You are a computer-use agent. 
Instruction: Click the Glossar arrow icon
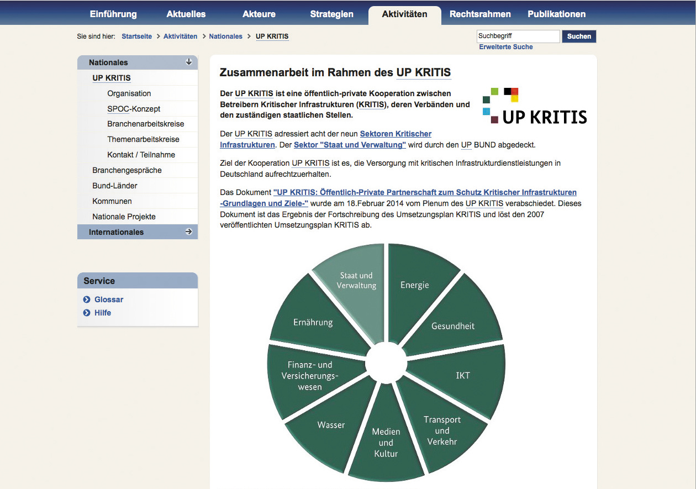point(87,299)
